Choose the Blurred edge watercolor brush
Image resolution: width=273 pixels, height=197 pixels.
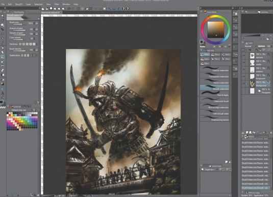point(214,106)
